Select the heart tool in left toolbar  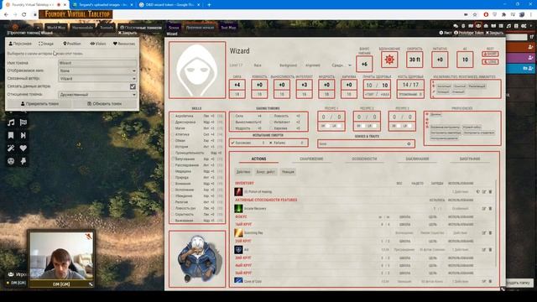23,148
